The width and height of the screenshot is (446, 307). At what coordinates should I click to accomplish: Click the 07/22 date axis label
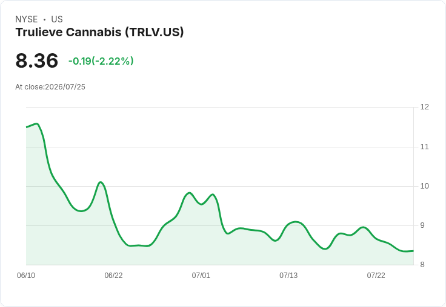click(x=376, y=276)
